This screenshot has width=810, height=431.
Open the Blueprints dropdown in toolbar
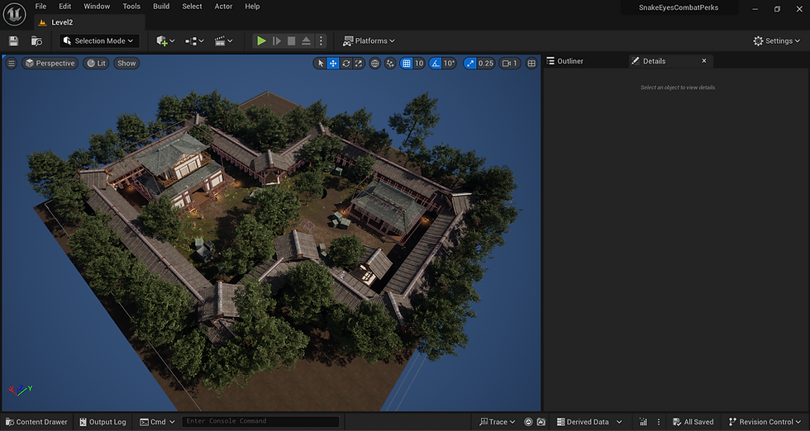194,40
